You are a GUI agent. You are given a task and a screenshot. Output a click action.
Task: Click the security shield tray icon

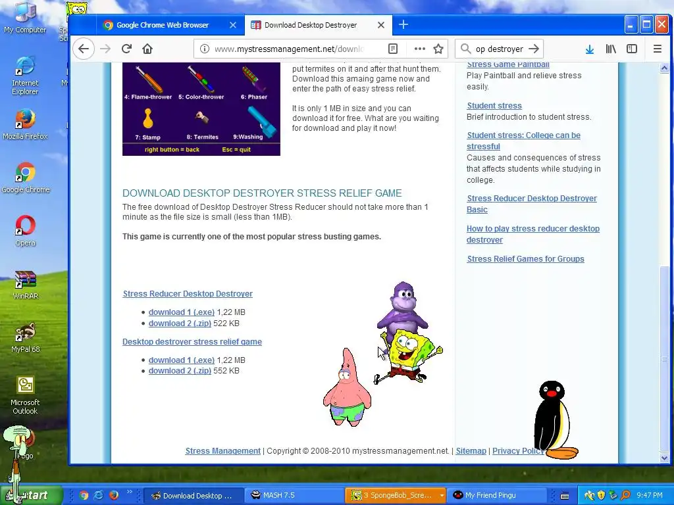click(x=602, y=496)
